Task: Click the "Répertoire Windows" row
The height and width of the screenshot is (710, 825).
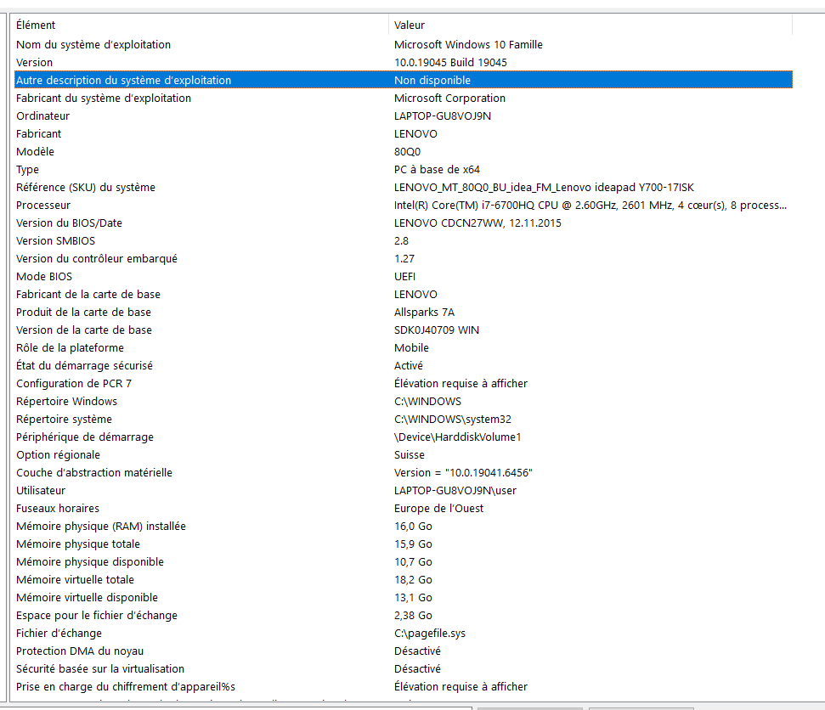Action: coord(403,402)
